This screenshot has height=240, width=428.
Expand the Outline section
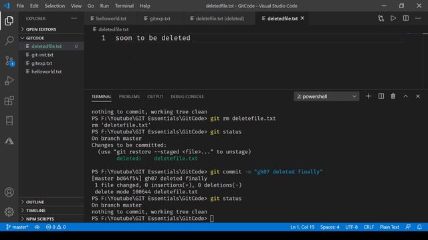tap(51, 202)
